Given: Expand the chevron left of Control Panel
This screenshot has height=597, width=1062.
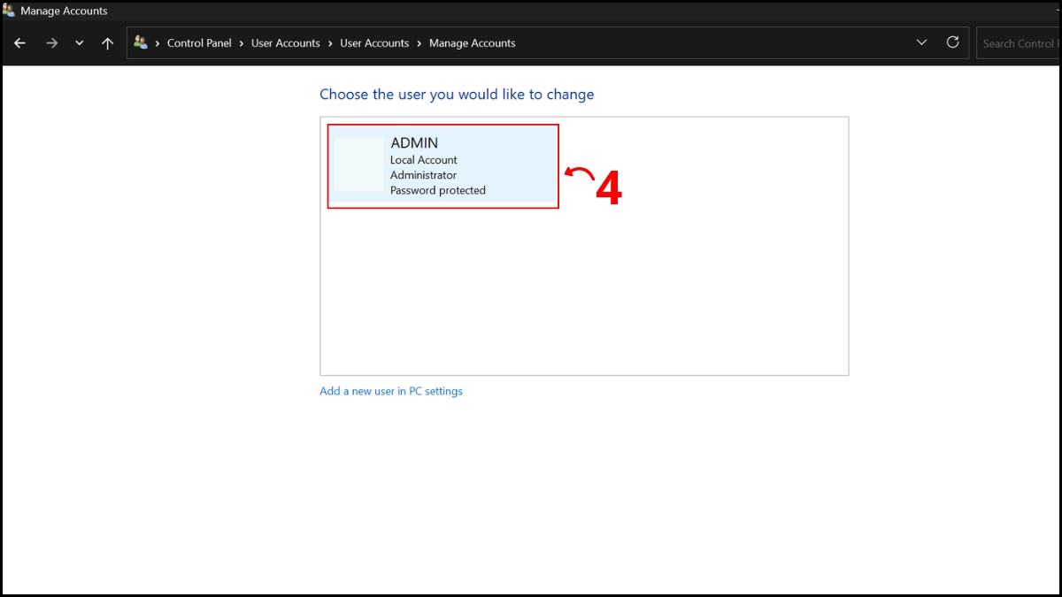Looking at the screenshot, I should coord(158,42).
